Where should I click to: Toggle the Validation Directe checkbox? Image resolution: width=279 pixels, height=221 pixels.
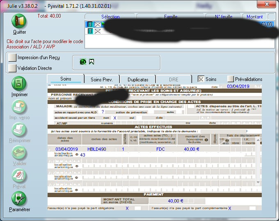(x=12, y=68)
